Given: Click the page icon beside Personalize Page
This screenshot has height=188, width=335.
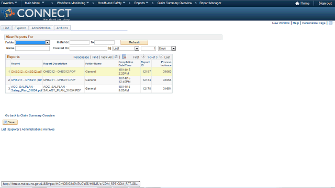Looking at the screenshot, I should 330,23.
